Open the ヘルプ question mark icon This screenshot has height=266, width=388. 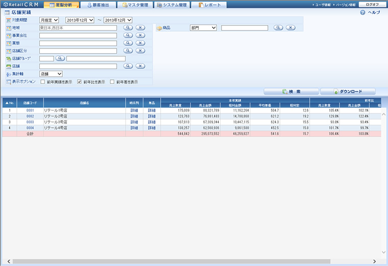[362, 12]
